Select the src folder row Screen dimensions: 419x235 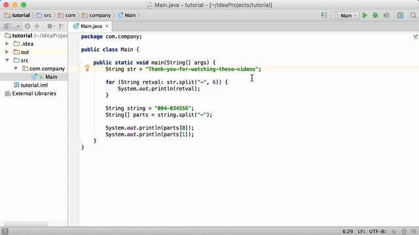coord(34,60)
